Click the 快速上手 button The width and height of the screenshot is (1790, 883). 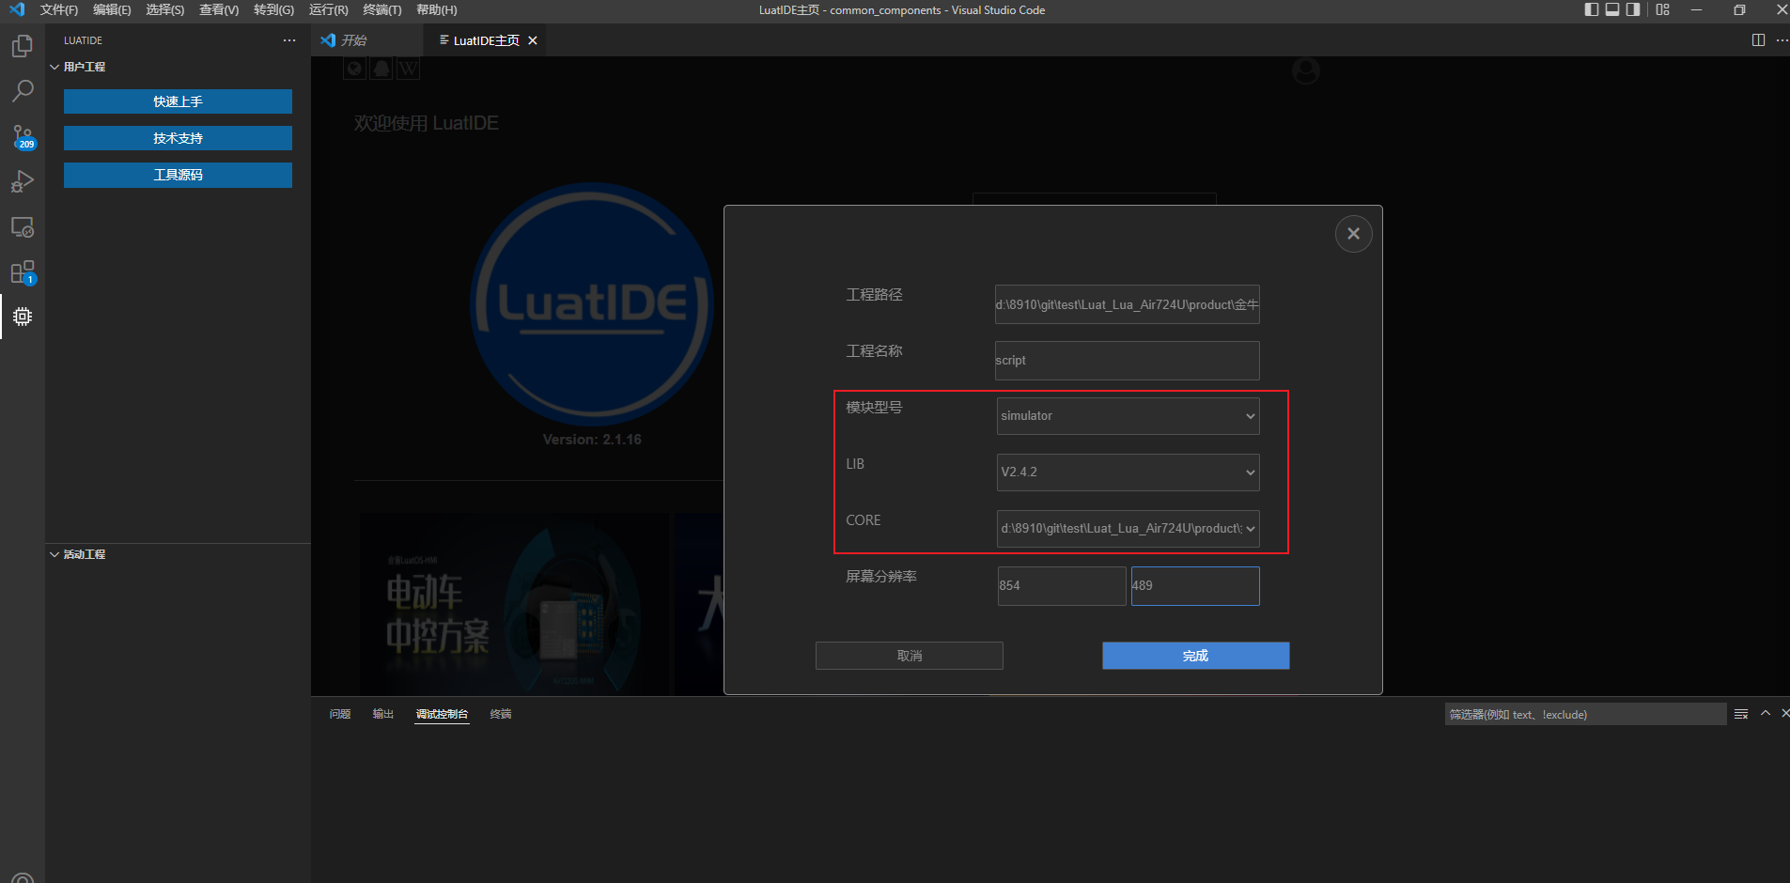coord(178,101)
